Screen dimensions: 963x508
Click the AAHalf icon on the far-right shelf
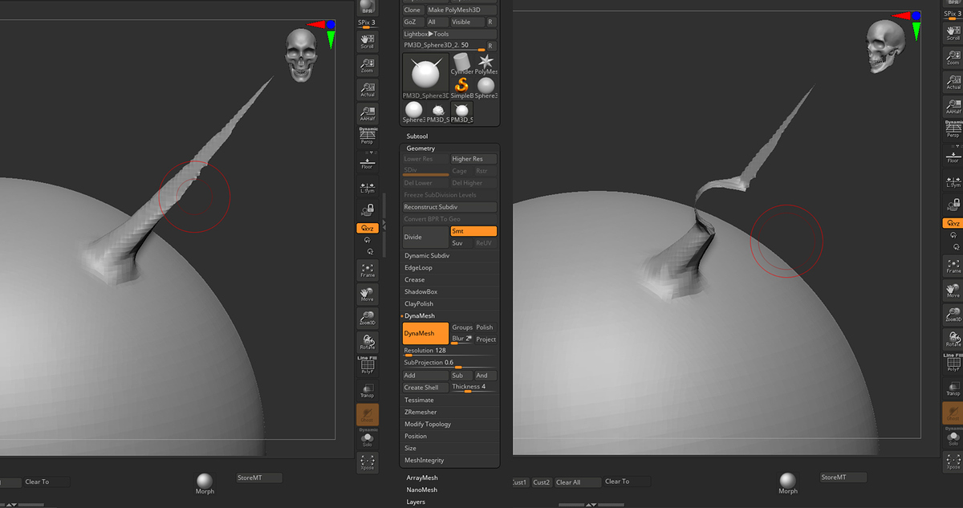click(x=953, y=105)
